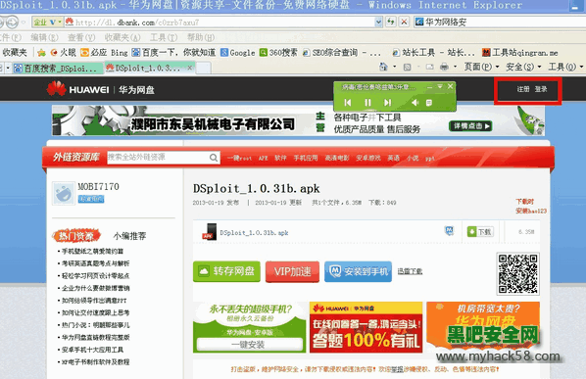Viewport: 586px width, 379px height.
Task: Open the 百度一下，你就知道 bookmark
Action: coord(173,52)
